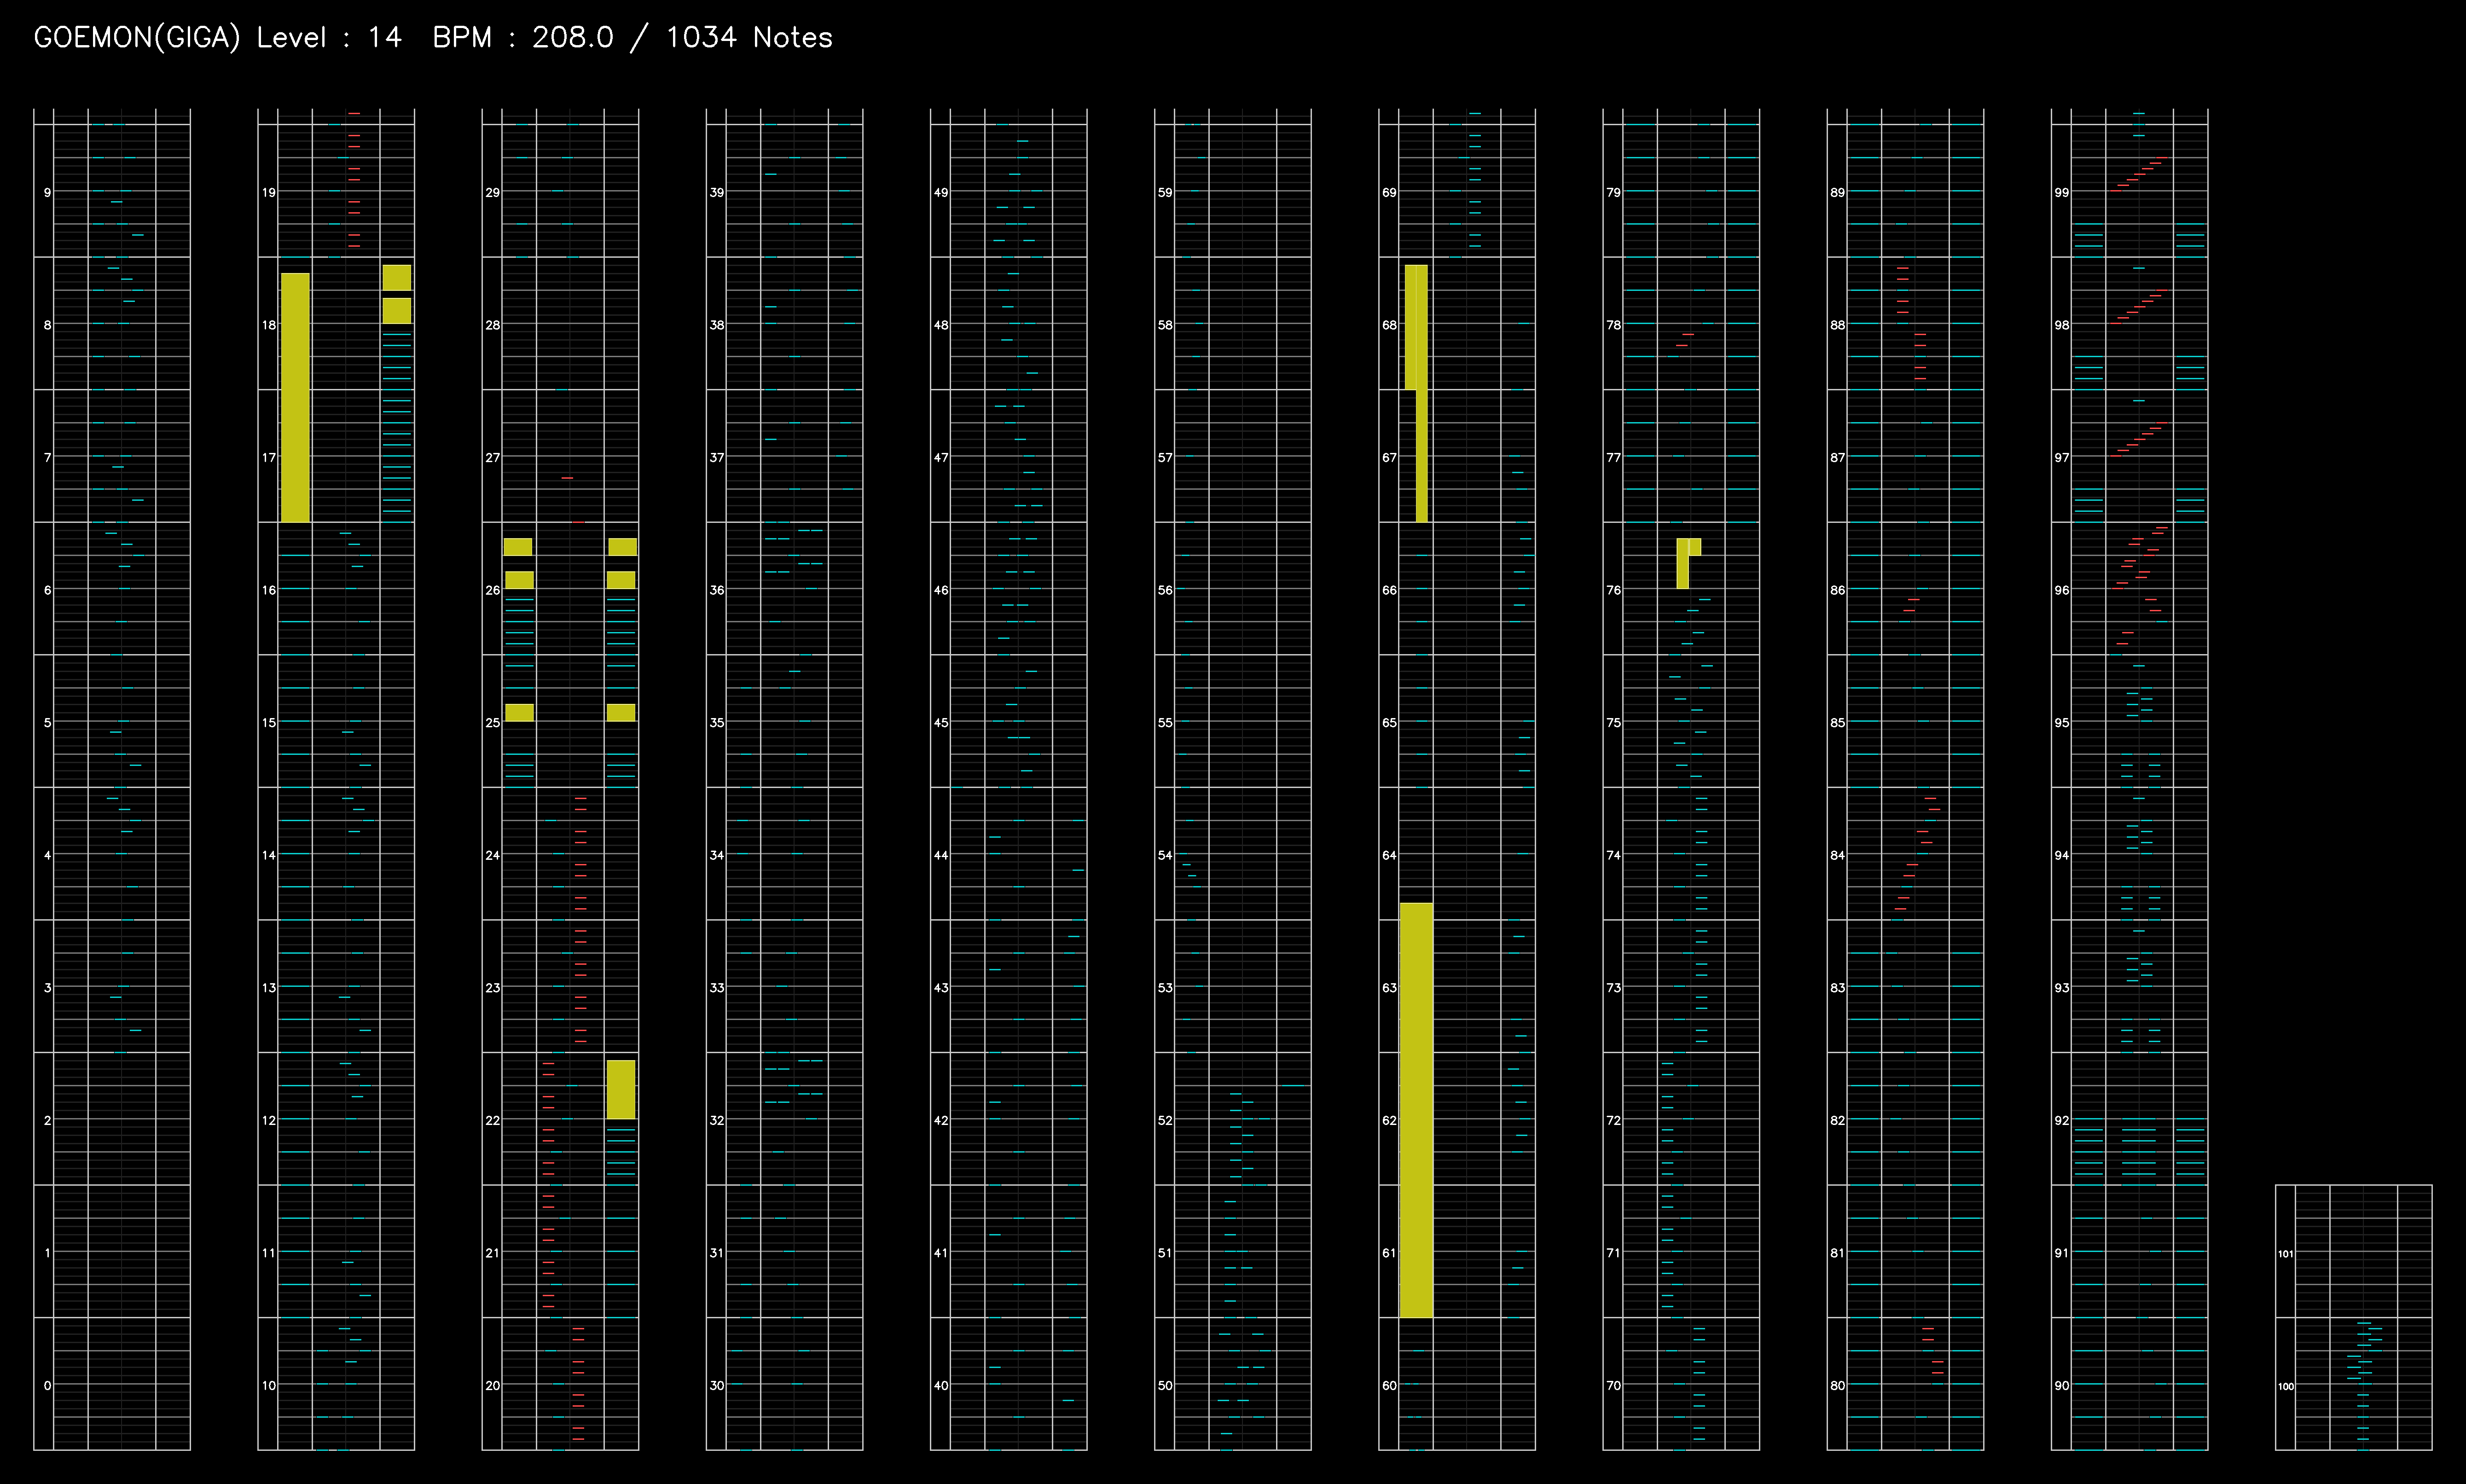Click the '1034 Notes' count text
This screenshot has width=2466, height=1484.
tap(749, 38)
